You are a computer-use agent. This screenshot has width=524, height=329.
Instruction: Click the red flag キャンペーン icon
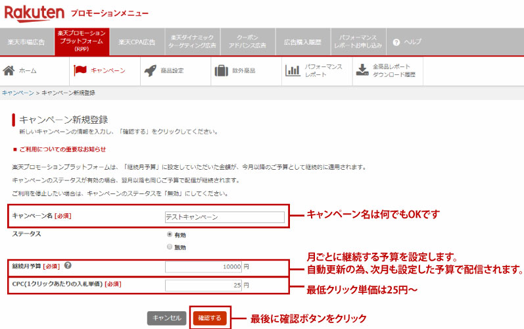coord(80,70)
